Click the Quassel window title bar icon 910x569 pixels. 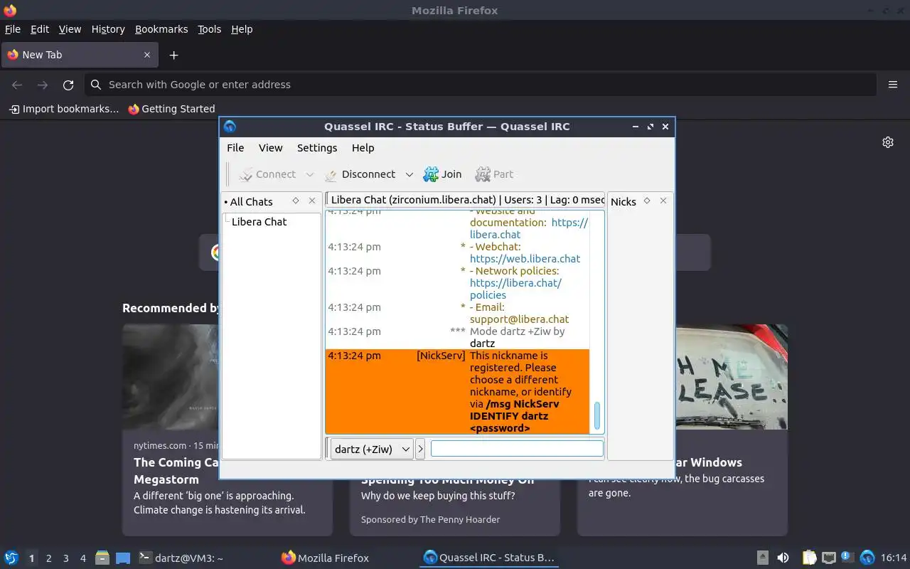[230, 127]
